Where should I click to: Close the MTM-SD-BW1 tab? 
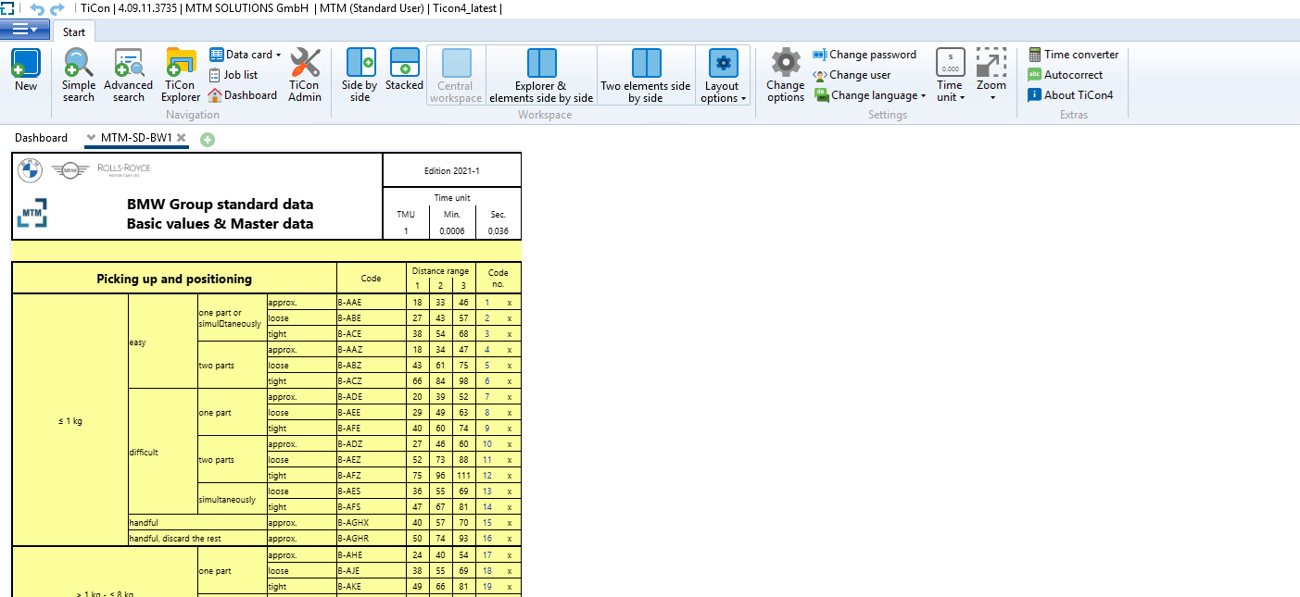point(182,138)
